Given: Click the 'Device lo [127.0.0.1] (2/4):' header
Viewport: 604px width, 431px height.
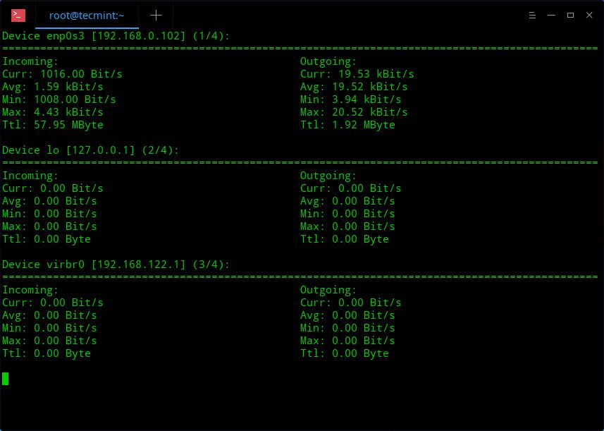Looking at the screenshot, I should coord(91,150).
